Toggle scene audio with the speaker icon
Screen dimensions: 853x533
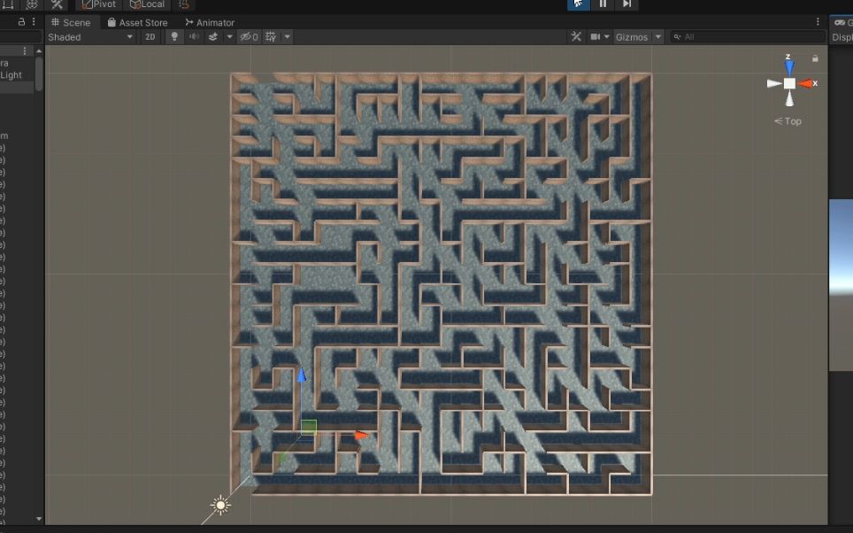tap(192, 36)
